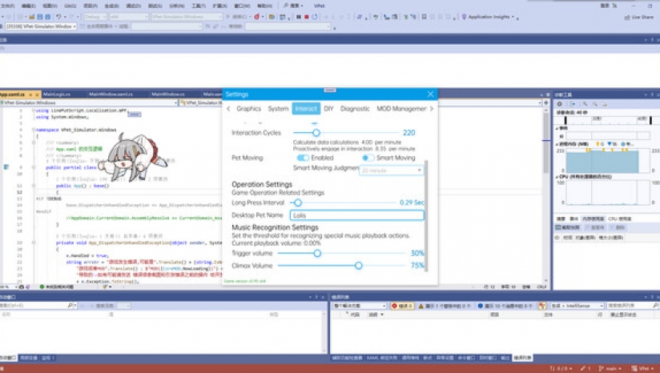Click the diagnostic tools settings gear icon
Viewport: 660px width, 373px height.
point(560,104)
